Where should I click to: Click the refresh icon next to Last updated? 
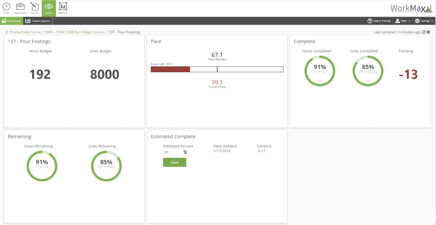click(424, 32)
